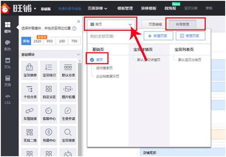The image size is (226, 157).
Task: Filter modules by 1920 width
Action: click(37, 41)
